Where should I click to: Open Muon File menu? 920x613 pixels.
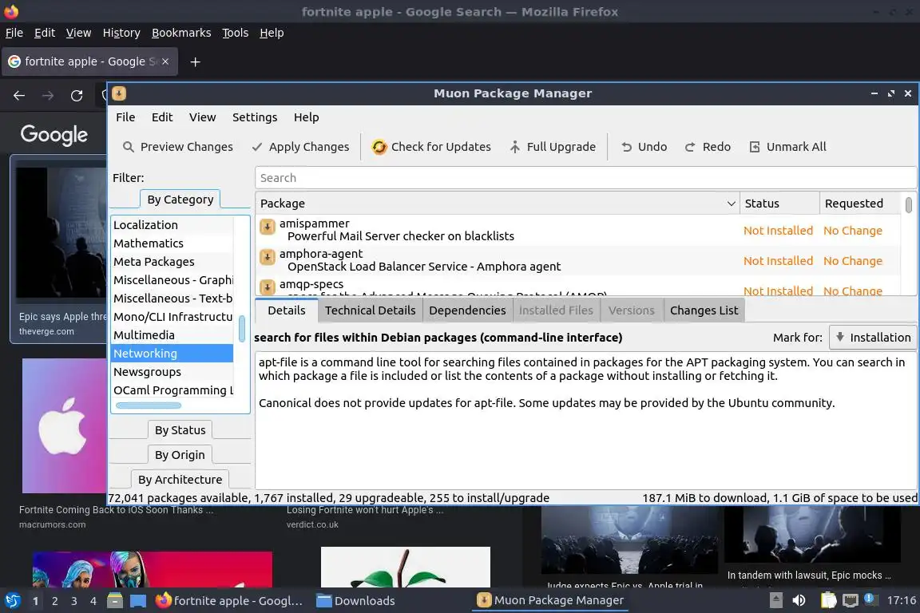[x=125, y=117]
